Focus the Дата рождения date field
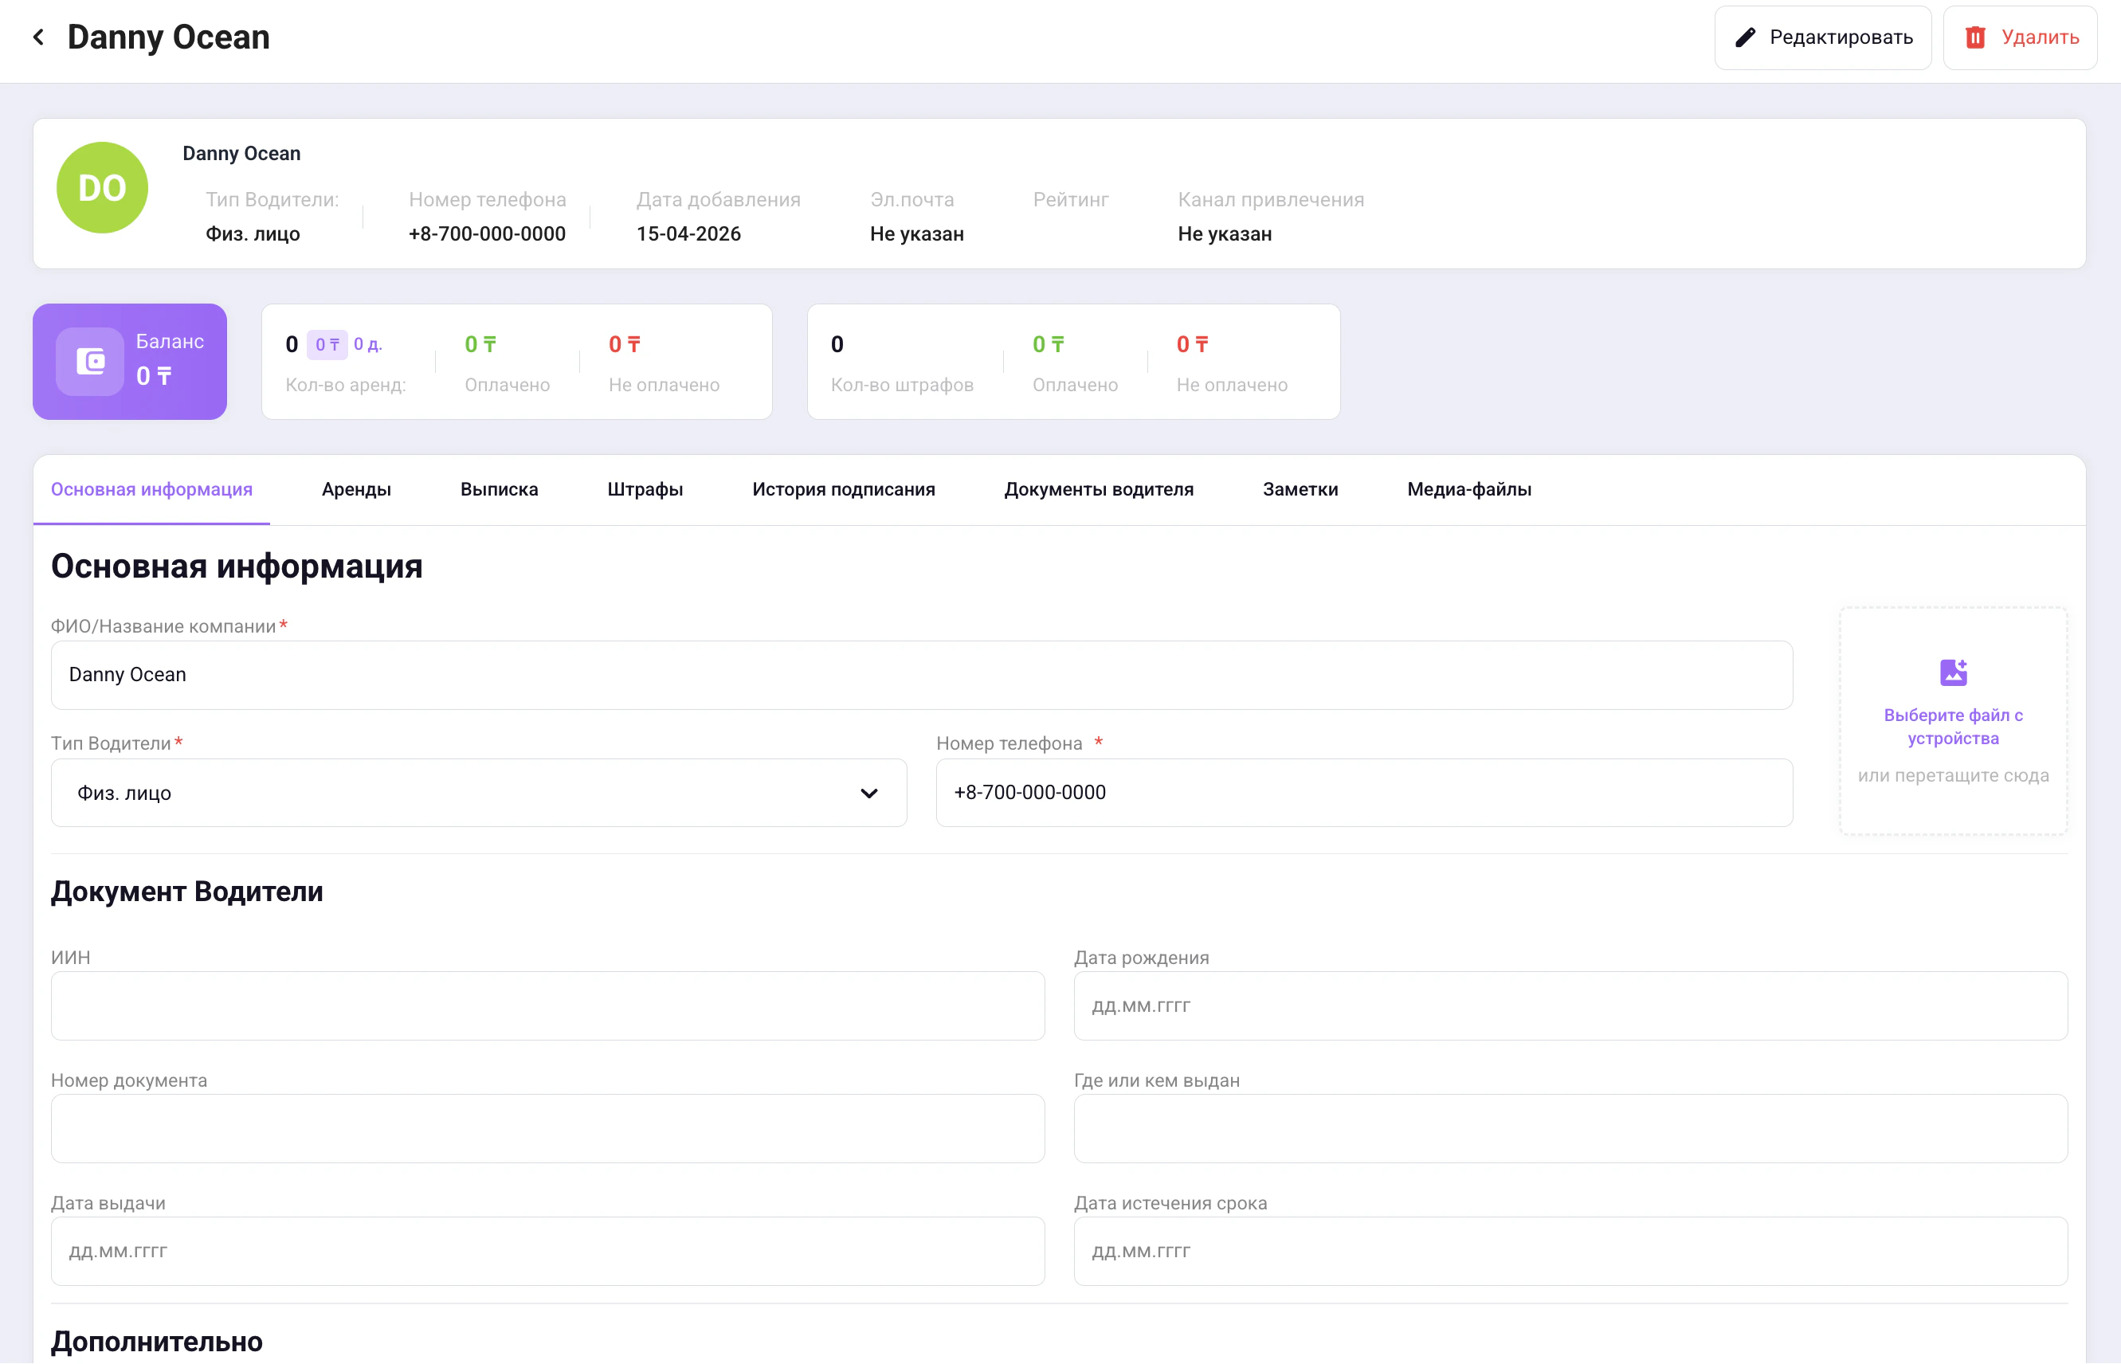 pos(1570,1006)
